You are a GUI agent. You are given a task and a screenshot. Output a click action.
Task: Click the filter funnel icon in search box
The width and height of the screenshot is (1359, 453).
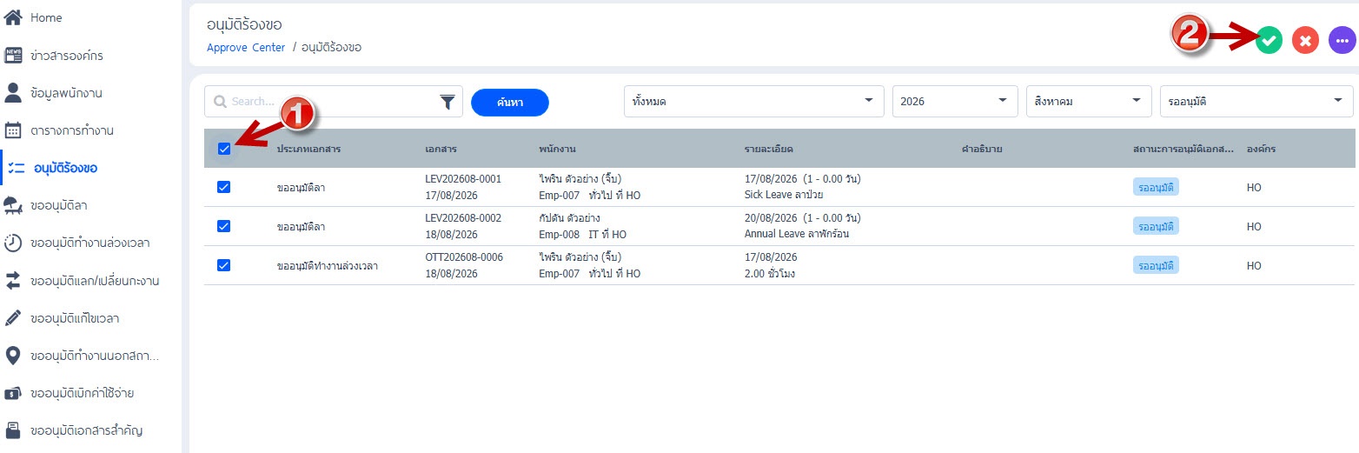coord(447,103)
